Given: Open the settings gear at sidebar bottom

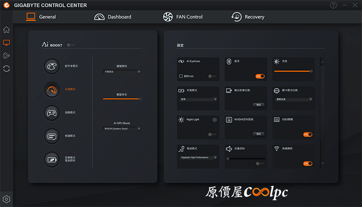Looking at the screenshot, I should (6, 199).
